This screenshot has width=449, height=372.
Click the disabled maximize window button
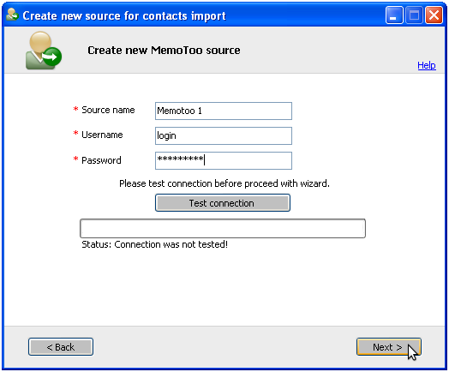coord(414,15)
